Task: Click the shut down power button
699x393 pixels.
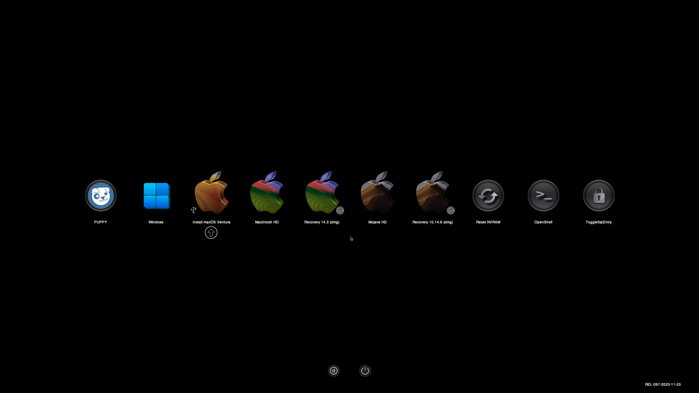Action: [365, 371]
